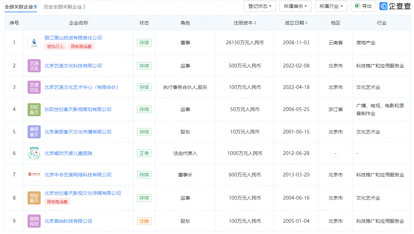Click the 北京中书艺莲网络科技 logo

(34, 175)
